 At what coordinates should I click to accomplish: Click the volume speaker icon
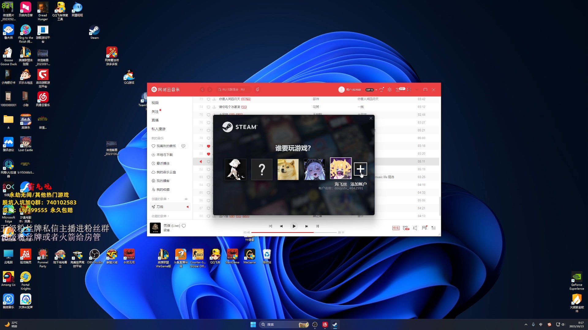415,228
